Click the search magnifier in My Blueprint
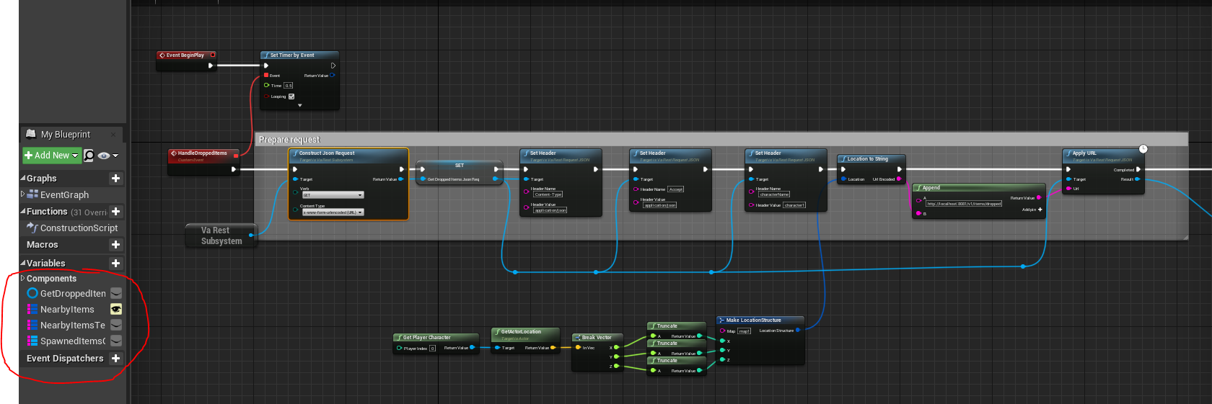 click(x=89, y=156)
